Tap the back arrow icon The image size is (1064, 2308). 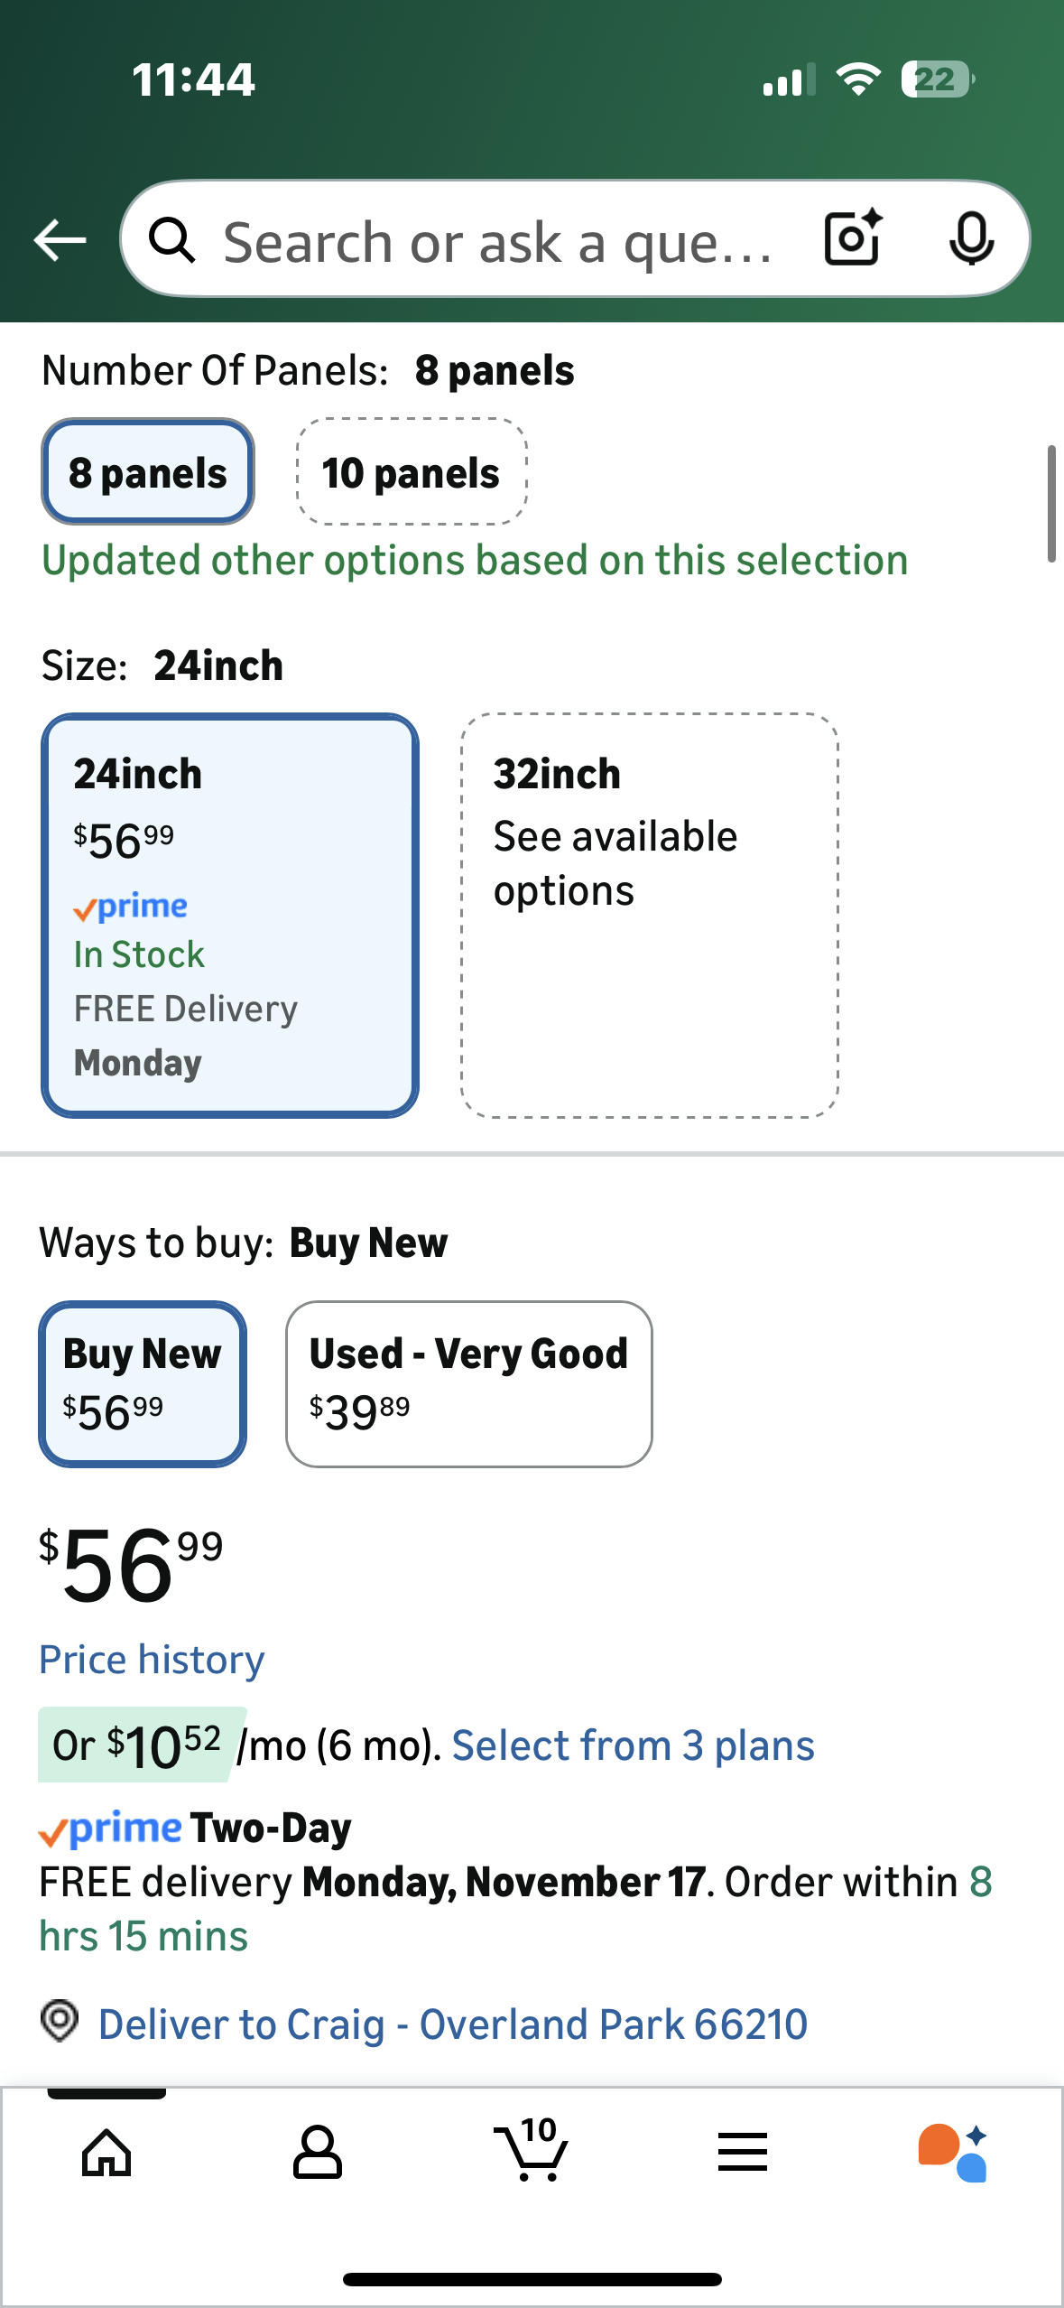click(x=60, y=240)
